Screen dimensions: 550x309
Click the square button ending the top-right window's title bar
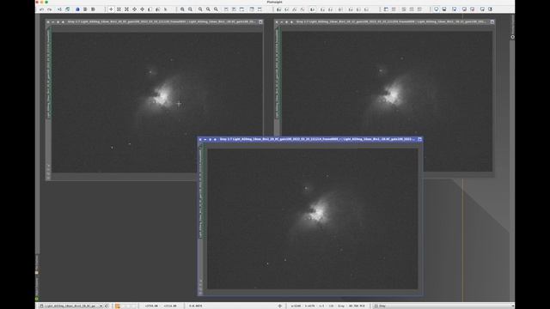coord(492,21)
